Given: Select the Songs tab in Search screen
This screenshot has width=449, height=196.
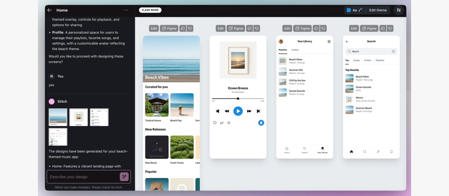Looking at the screenshot, I should 356,60.
